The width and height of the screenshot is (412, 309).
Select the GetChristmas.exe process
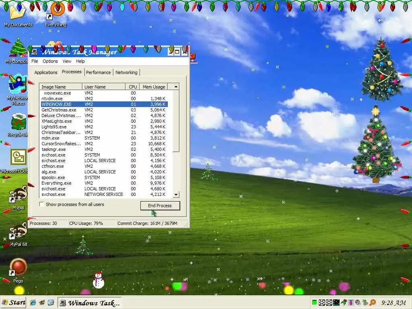point(104,110)
